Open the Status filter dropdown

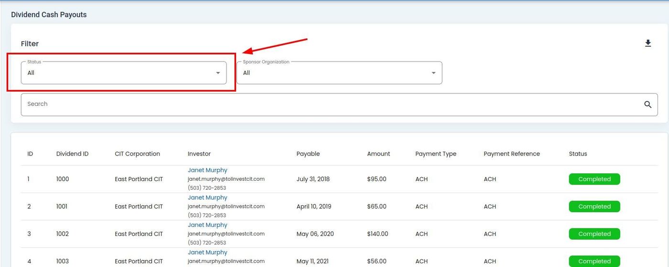(123, 73)
